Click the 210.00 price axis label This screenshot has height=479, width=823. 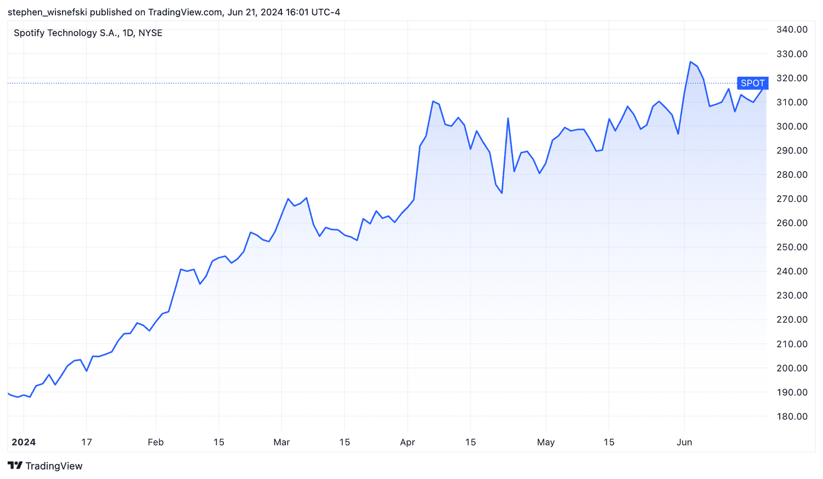(x=792, y=344)
